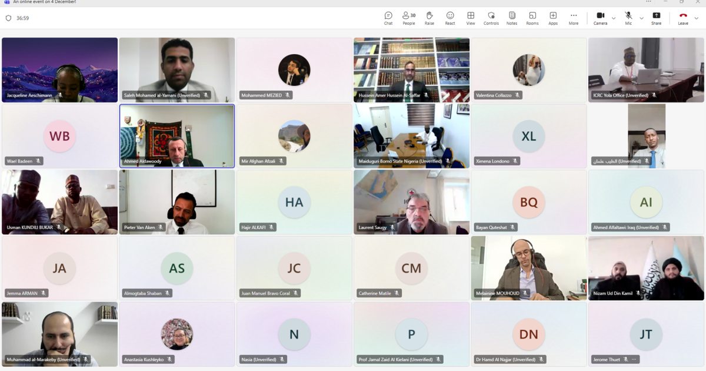Image resolution: width=706 pixels, height=371 pixels.
Task: Leave the meeting
Action: pos(683,18)
